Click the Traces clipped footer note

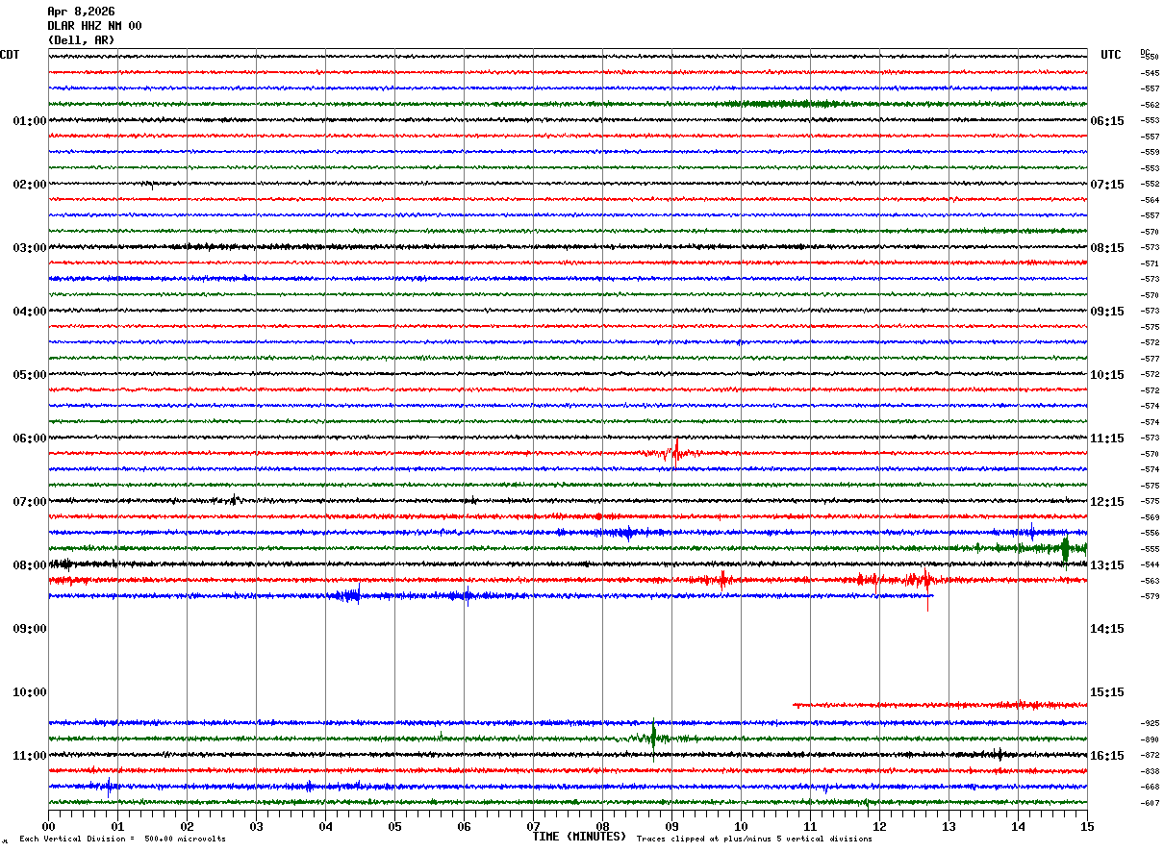pyautogui.click(x=754, y=839)
